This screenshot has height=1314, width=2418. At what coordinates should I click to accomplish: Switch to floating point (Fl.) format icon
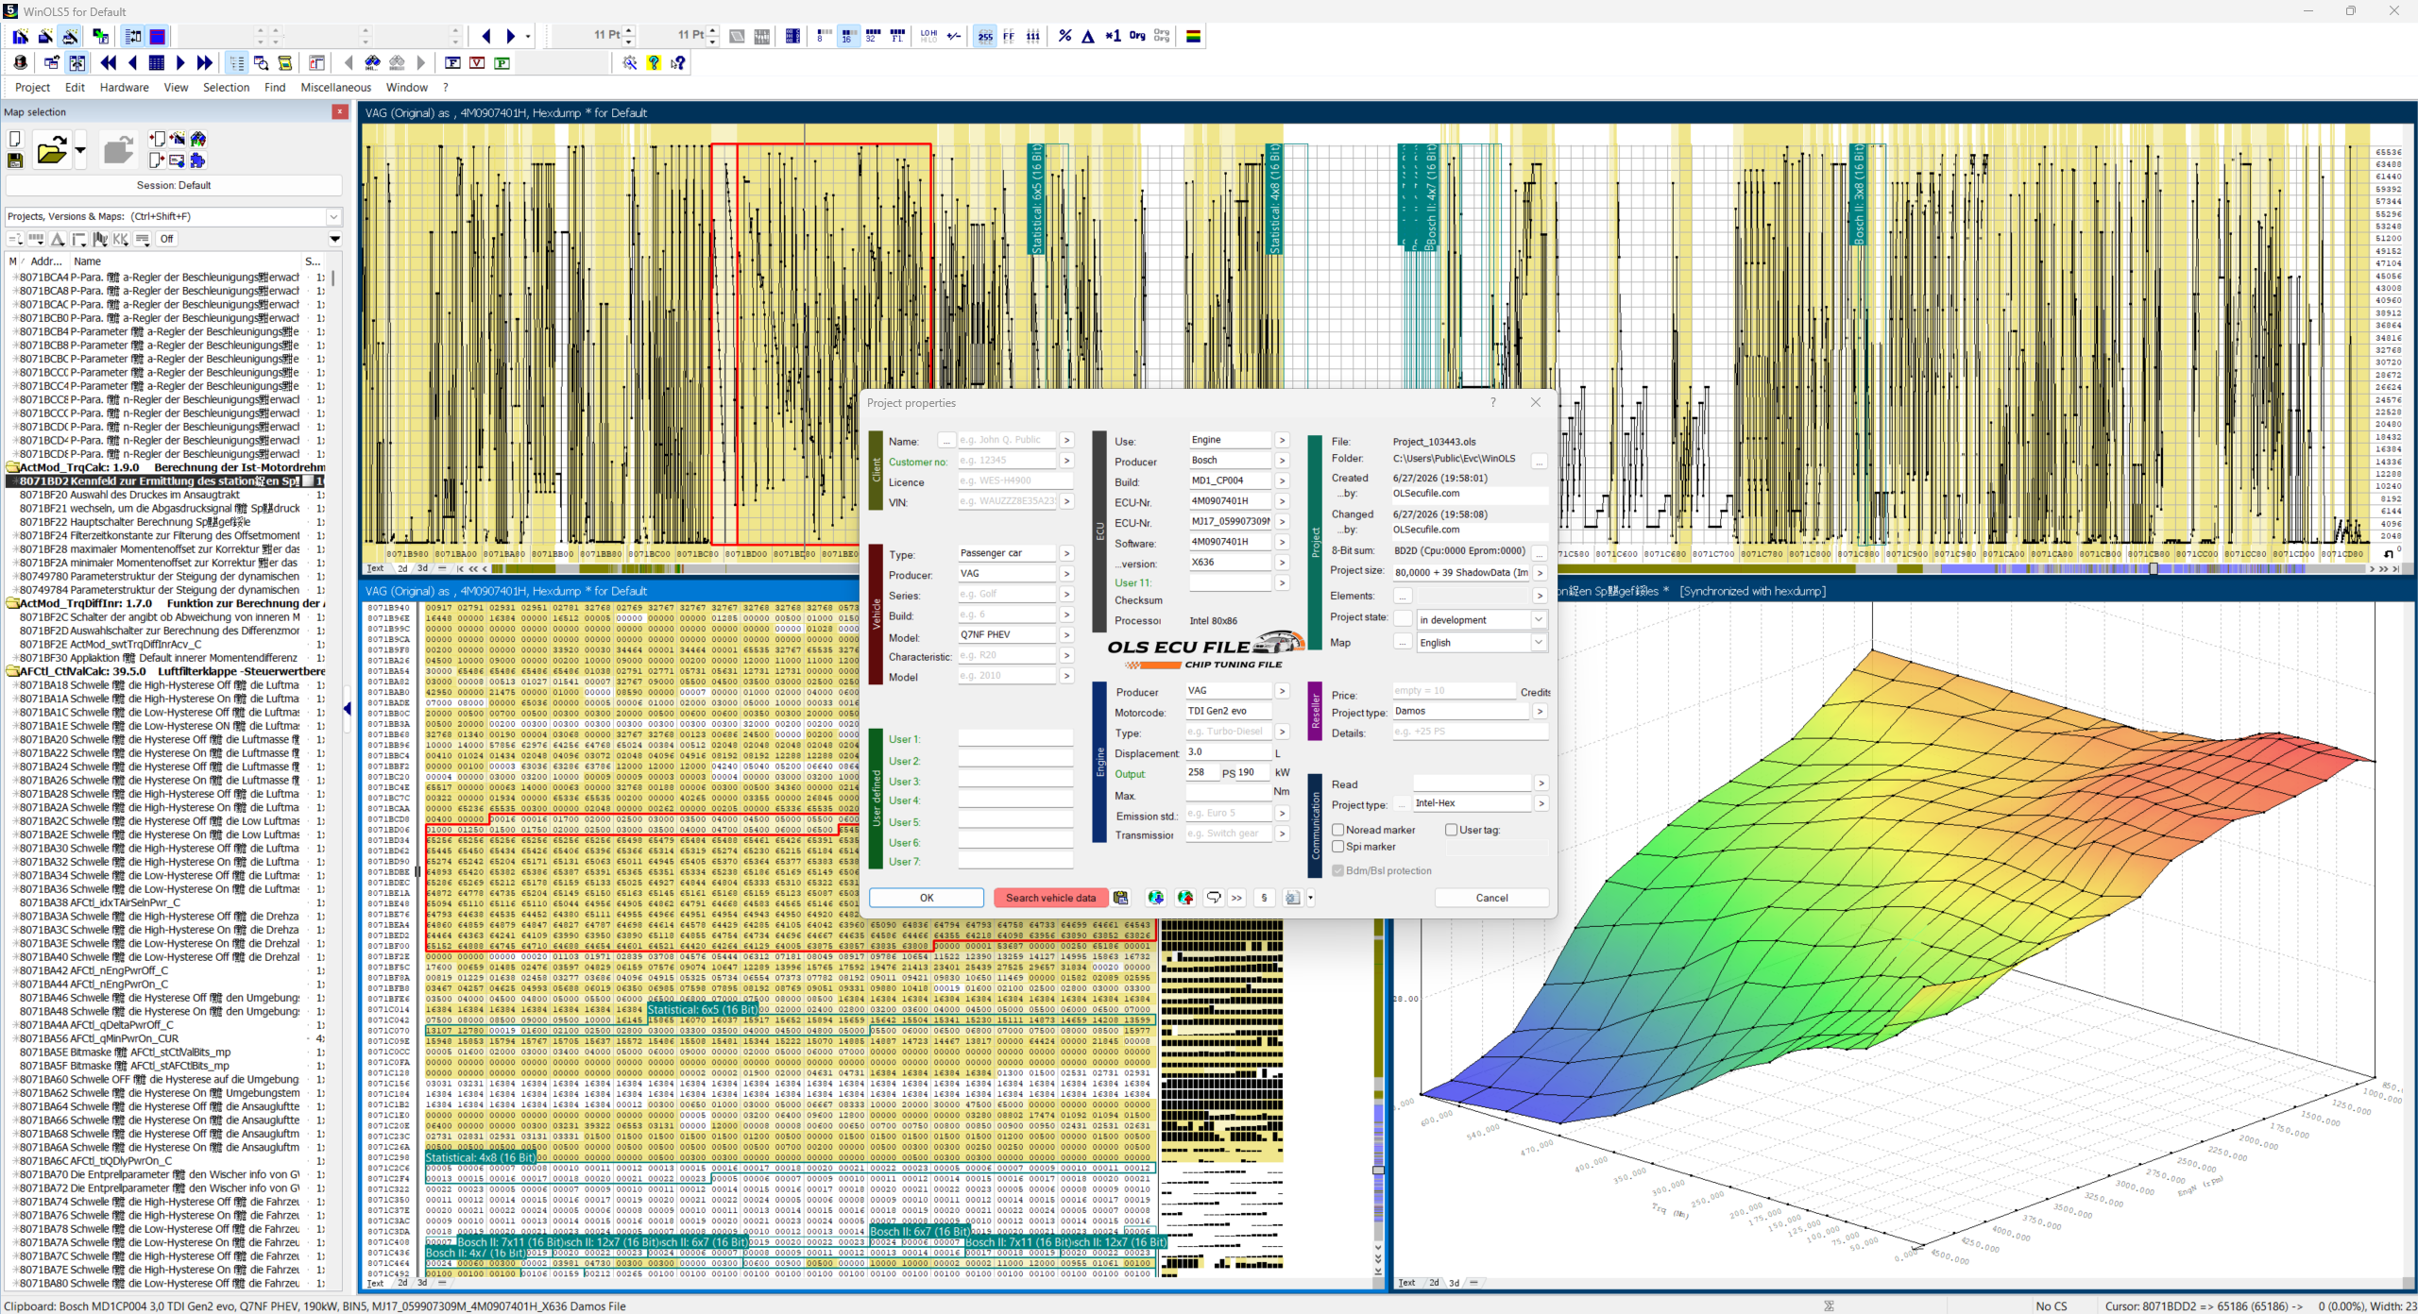(897, 36)
